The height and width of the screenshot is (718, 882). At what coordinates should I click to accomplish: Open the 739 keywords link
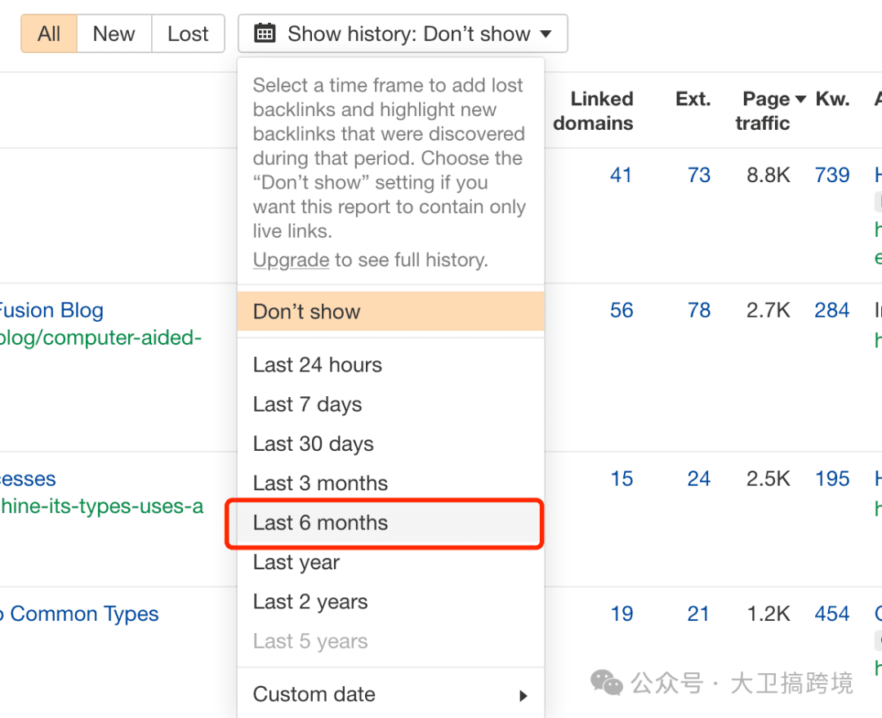point(831,175)
